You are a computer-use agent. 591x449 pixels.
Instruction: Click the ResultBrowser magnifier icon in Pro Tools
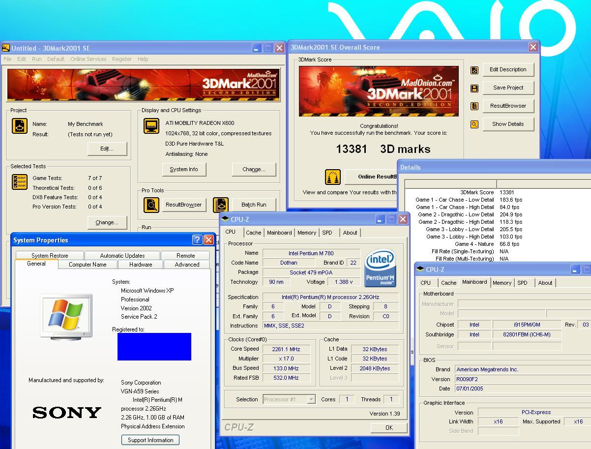point(151,205)
